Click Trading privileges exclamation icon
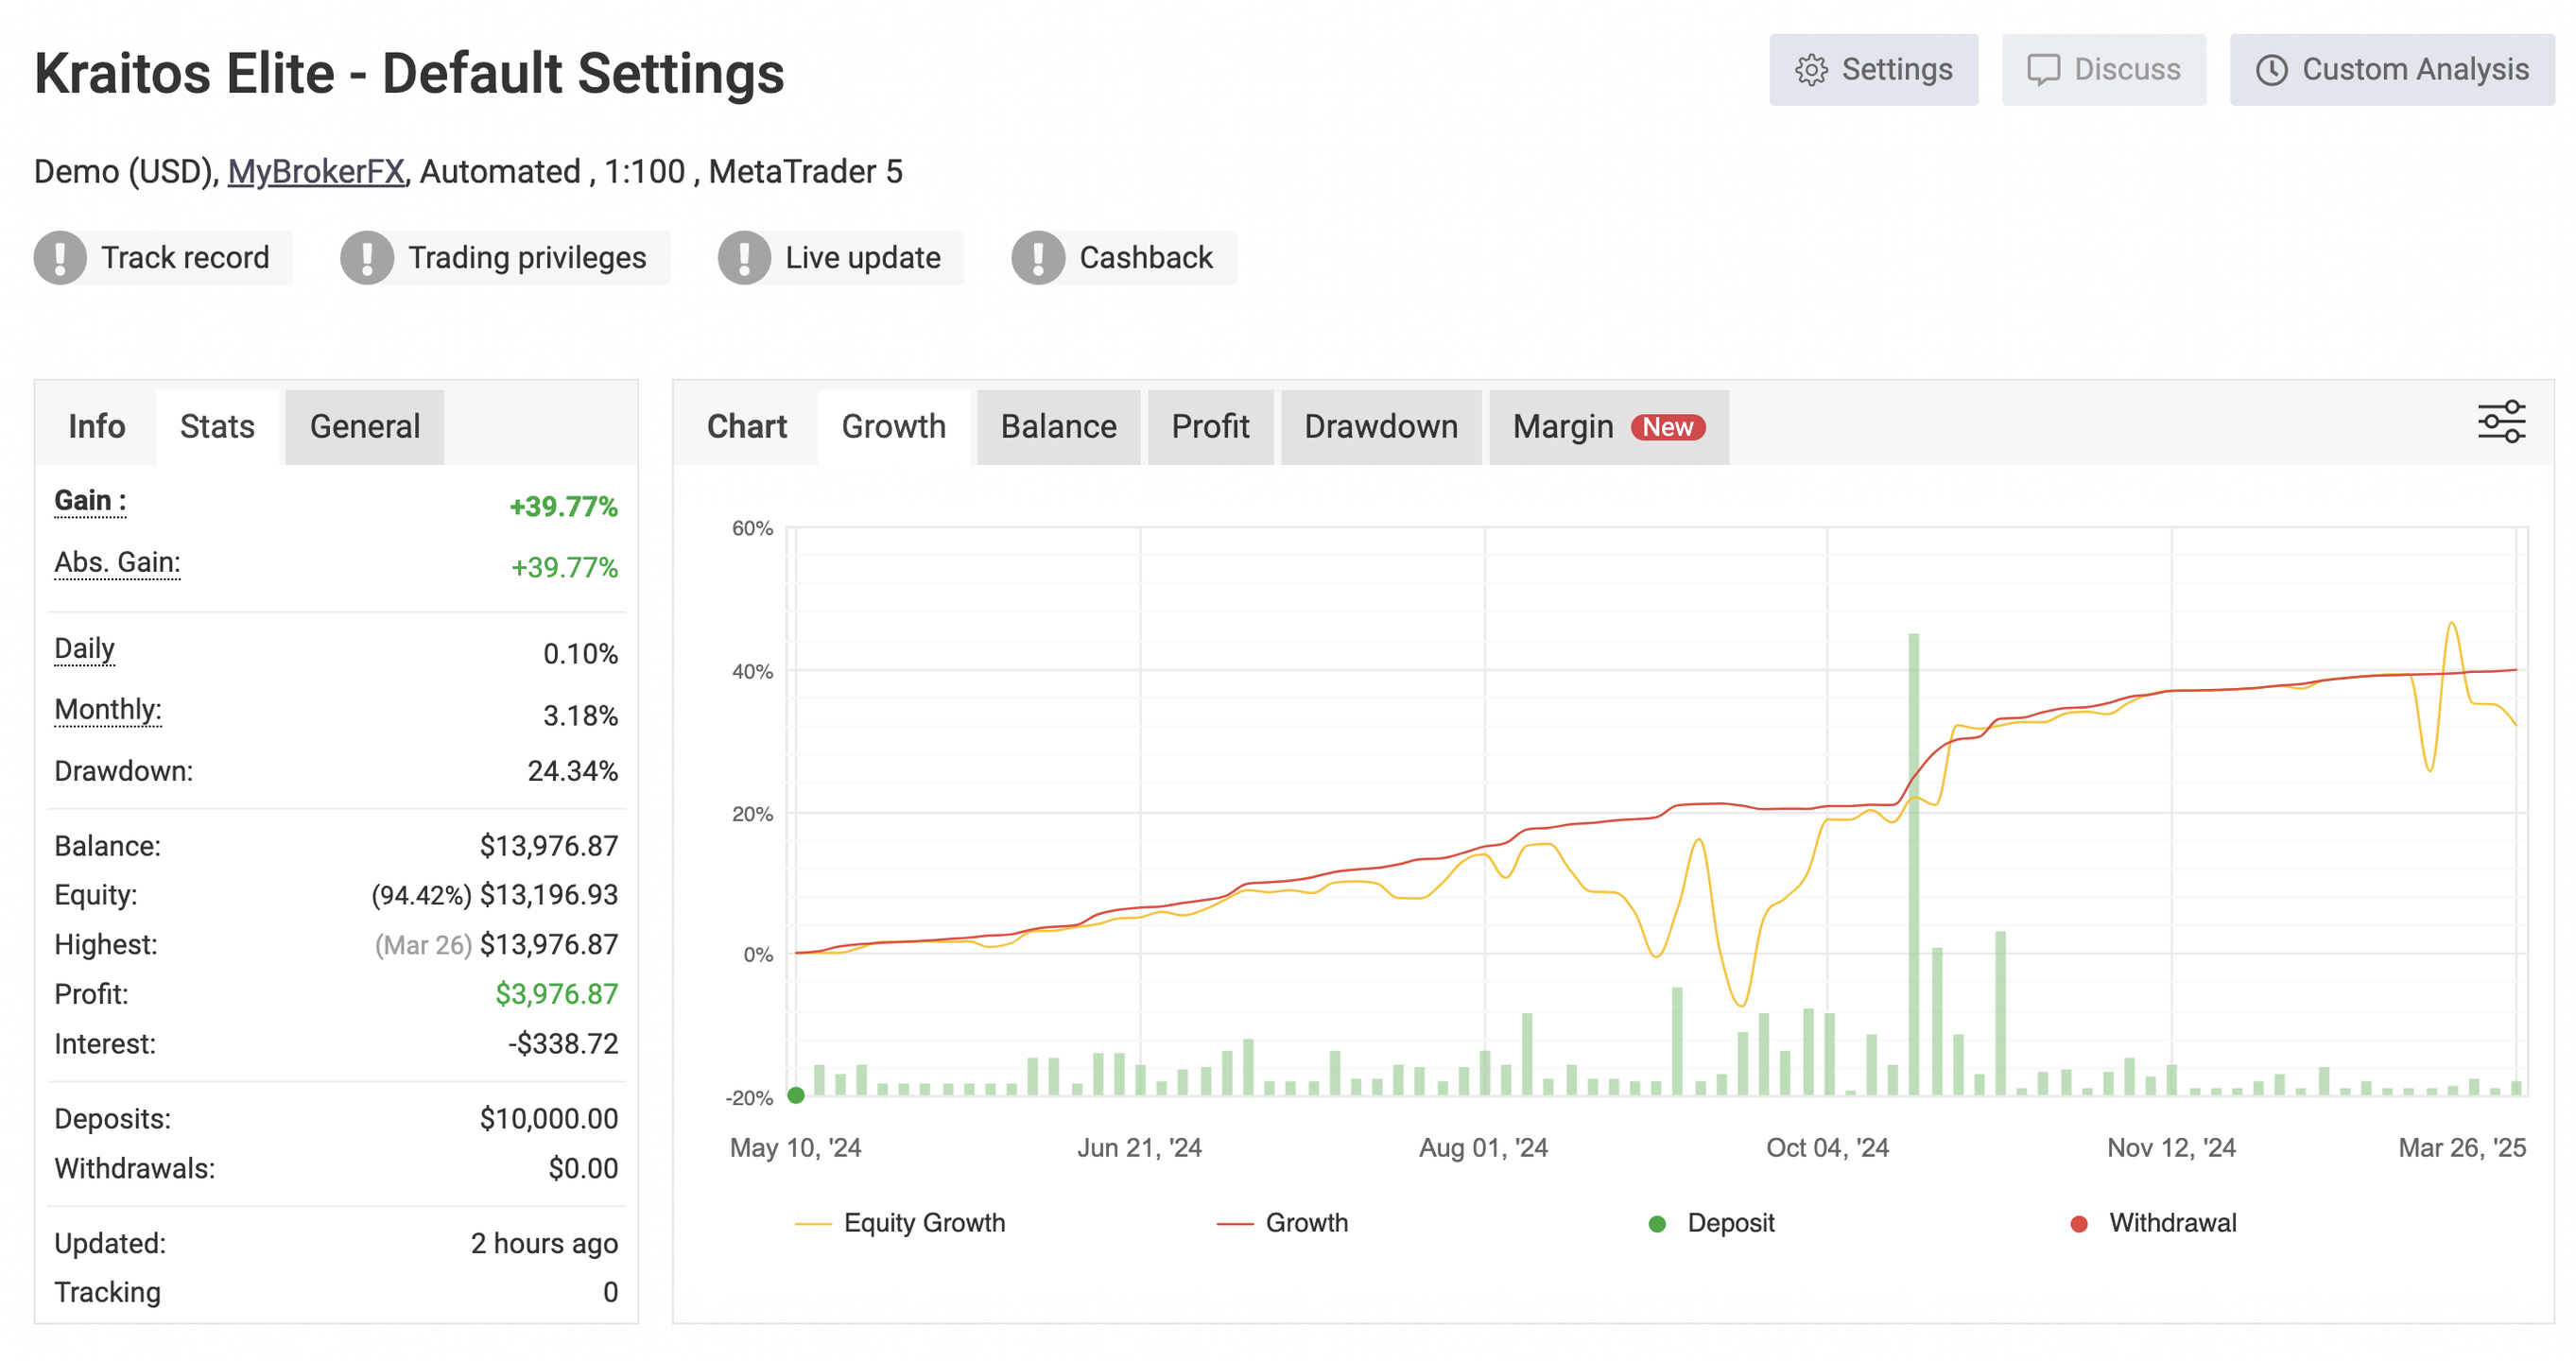 pyautogui.click(x=367, y=258)
